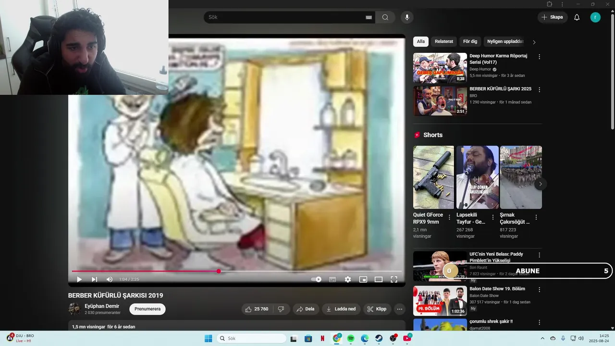Toggle subtitles/captions in the player

tap(332, 279)
